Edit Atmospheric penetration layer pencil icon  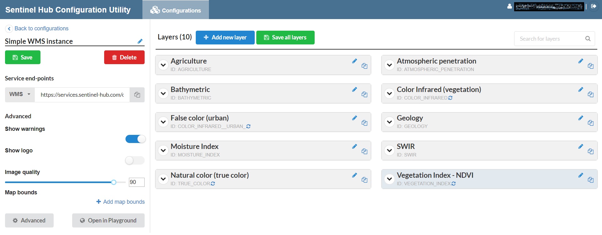click(x=581, y=61)
